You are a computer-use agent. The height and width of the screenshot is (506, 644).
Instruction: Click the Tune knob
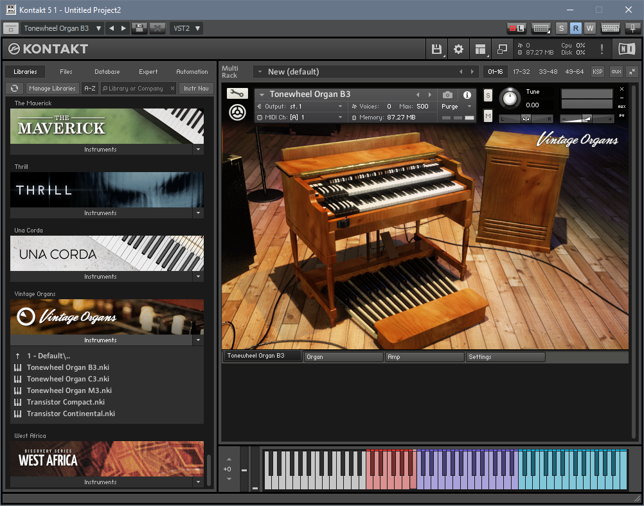coord(510,98)
